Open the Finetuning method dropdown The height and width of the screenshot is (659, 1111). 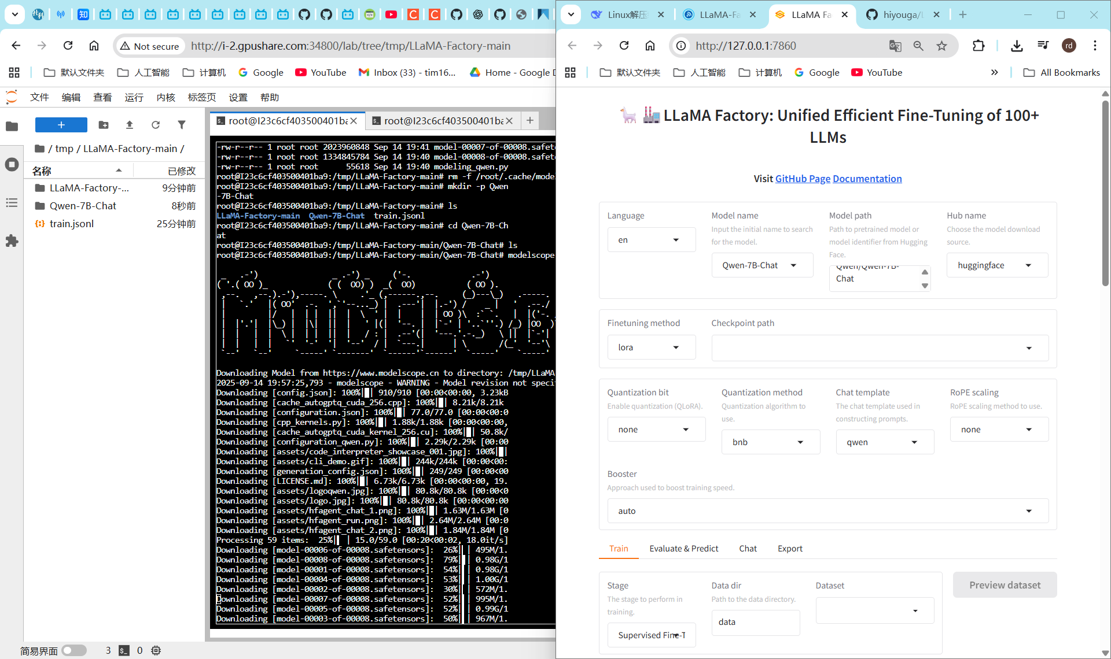point(651,347)
